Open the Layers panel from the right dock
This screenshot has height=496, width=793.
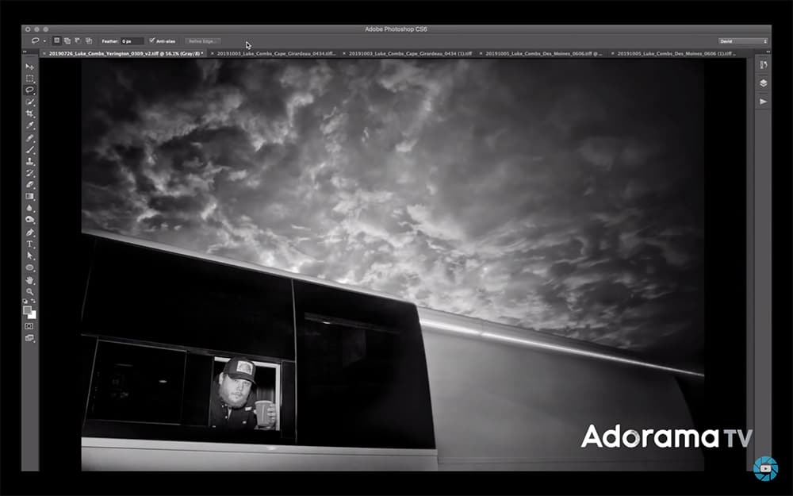coord(764,83)
